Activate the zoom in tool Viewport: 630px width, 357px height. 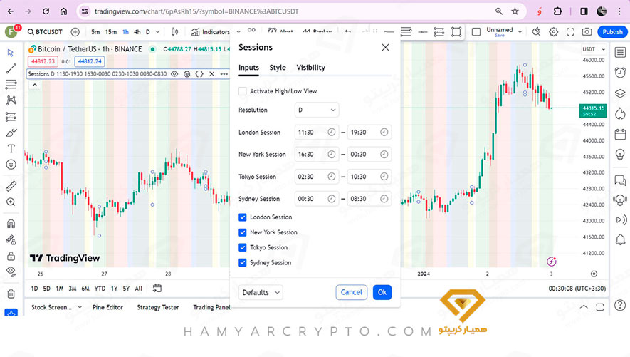[x=11, y=202]
